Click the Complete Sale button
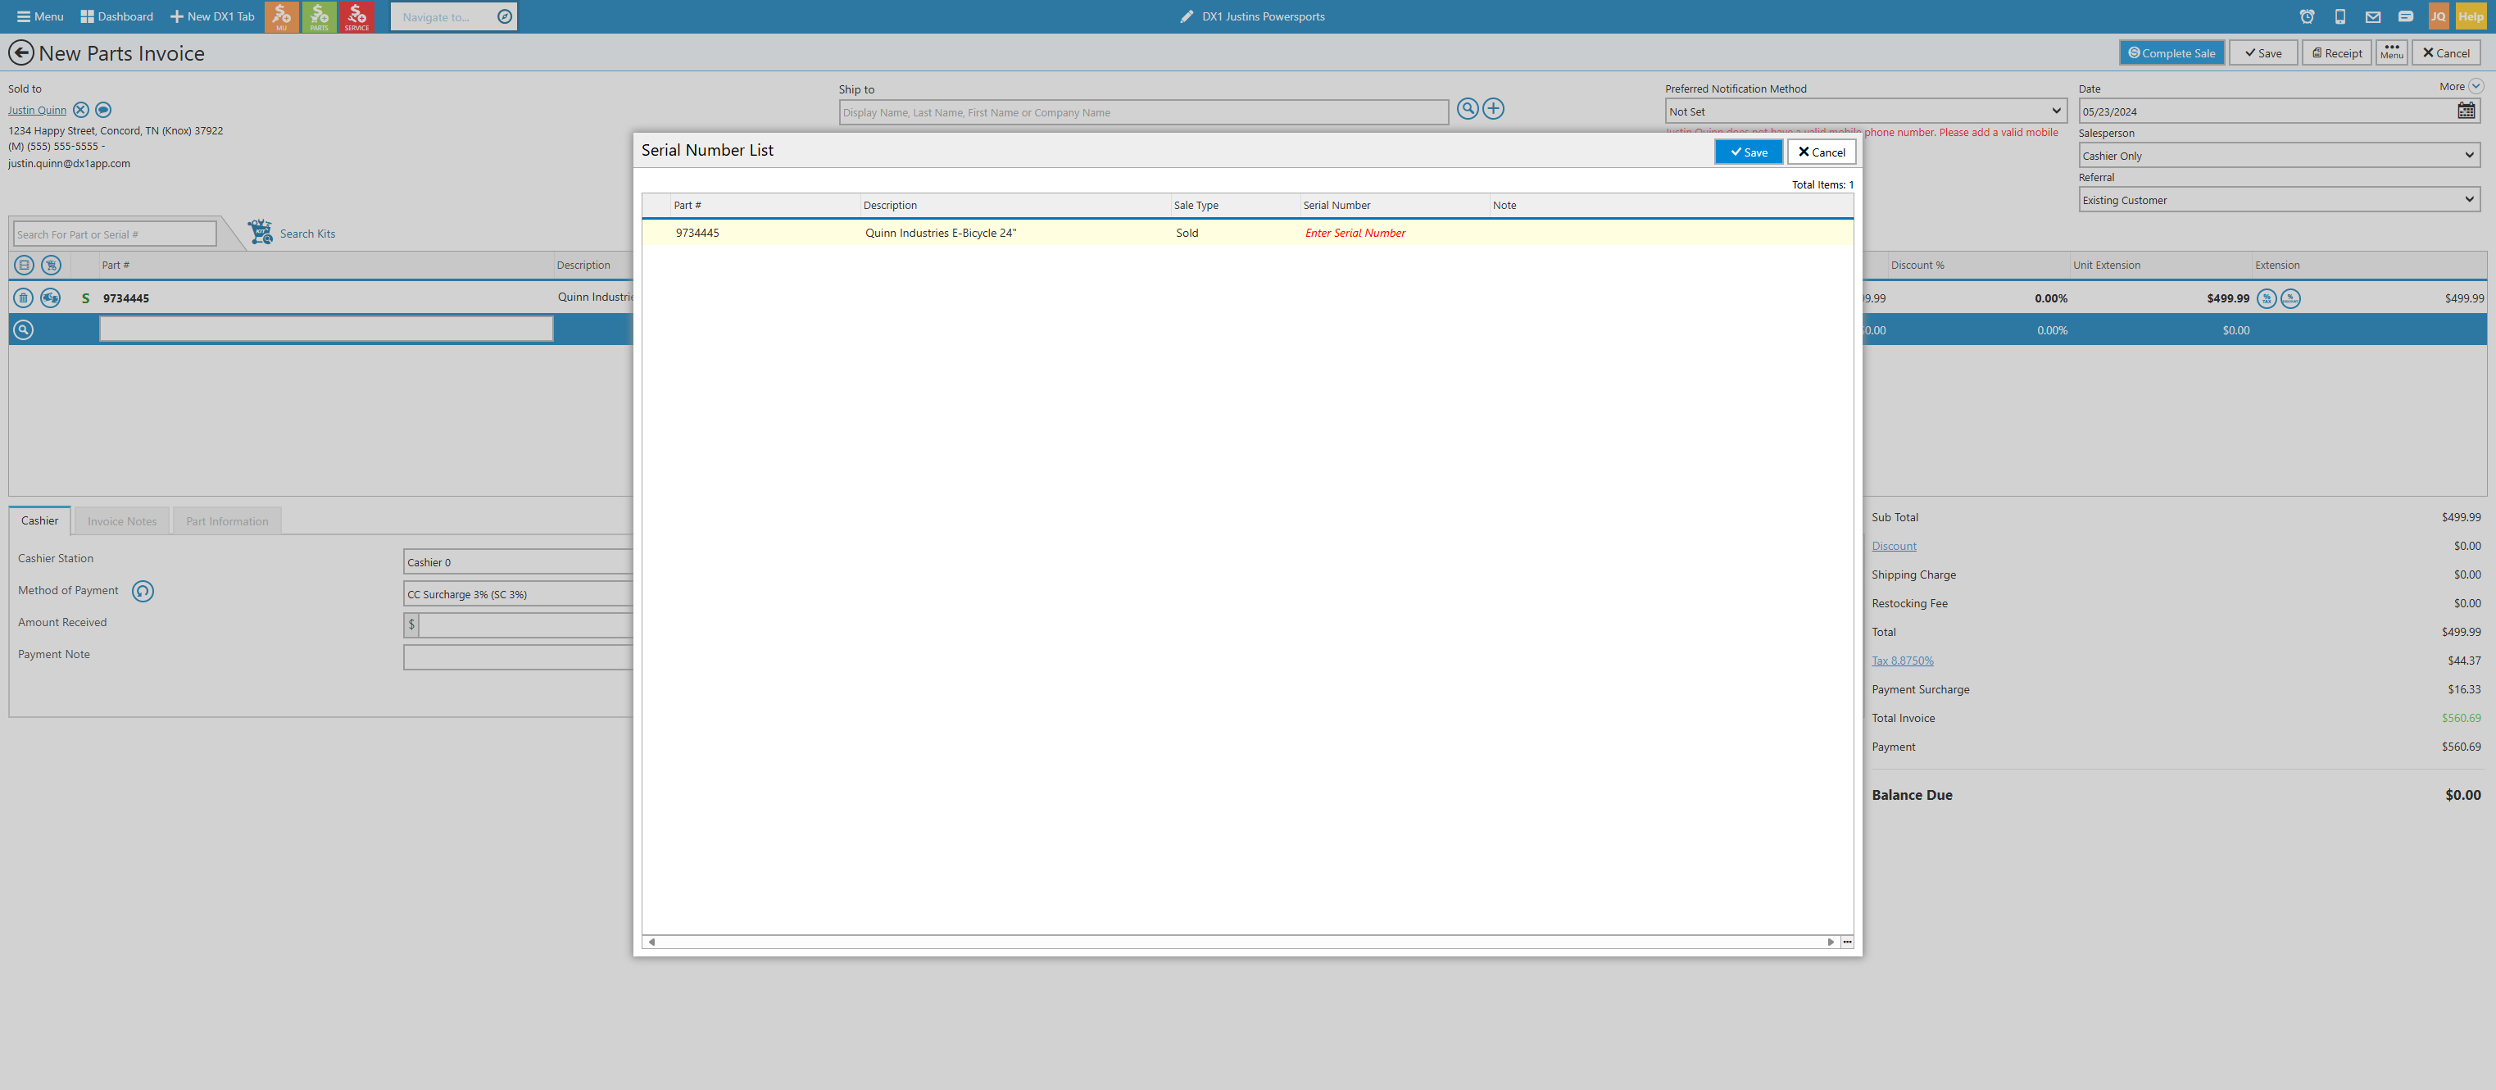2496x1090 pixels. click(x=2172, y=52)
